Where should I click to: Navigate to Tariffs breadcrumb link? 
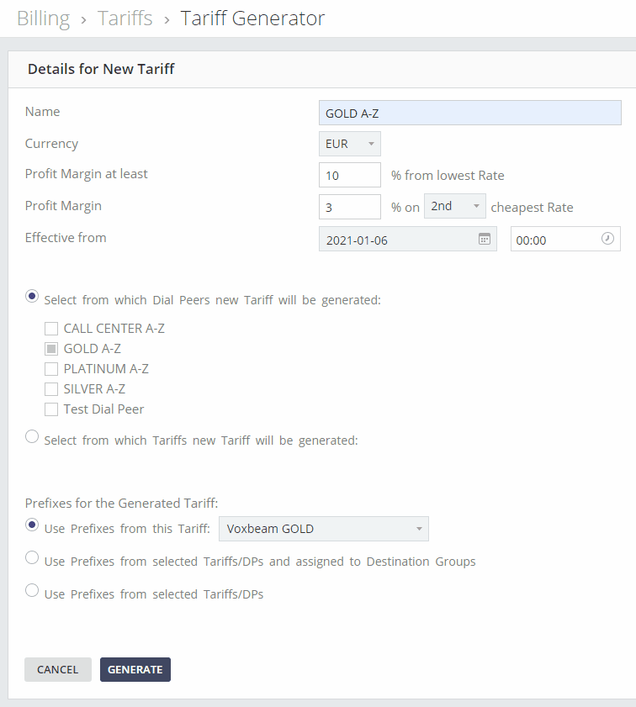(125, 18)
